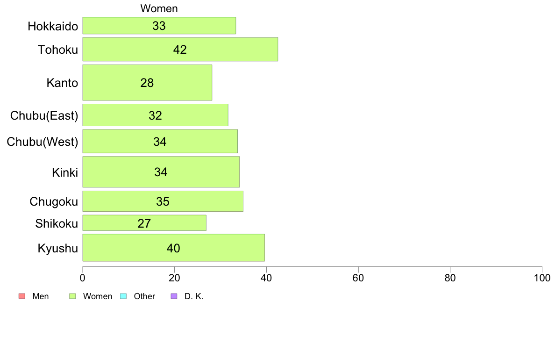
Task: Select the Tohoku bar showing 42
Action: 180,49
